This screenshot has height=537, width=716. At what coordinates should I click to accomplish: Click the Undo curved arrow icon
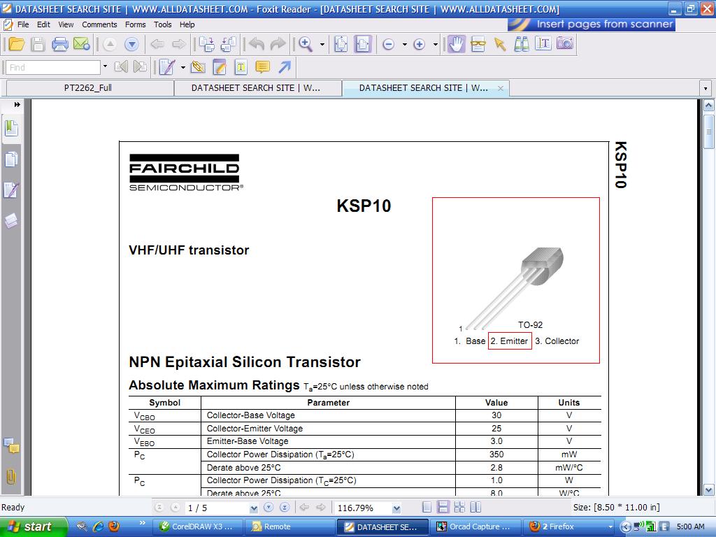(256, 44)
